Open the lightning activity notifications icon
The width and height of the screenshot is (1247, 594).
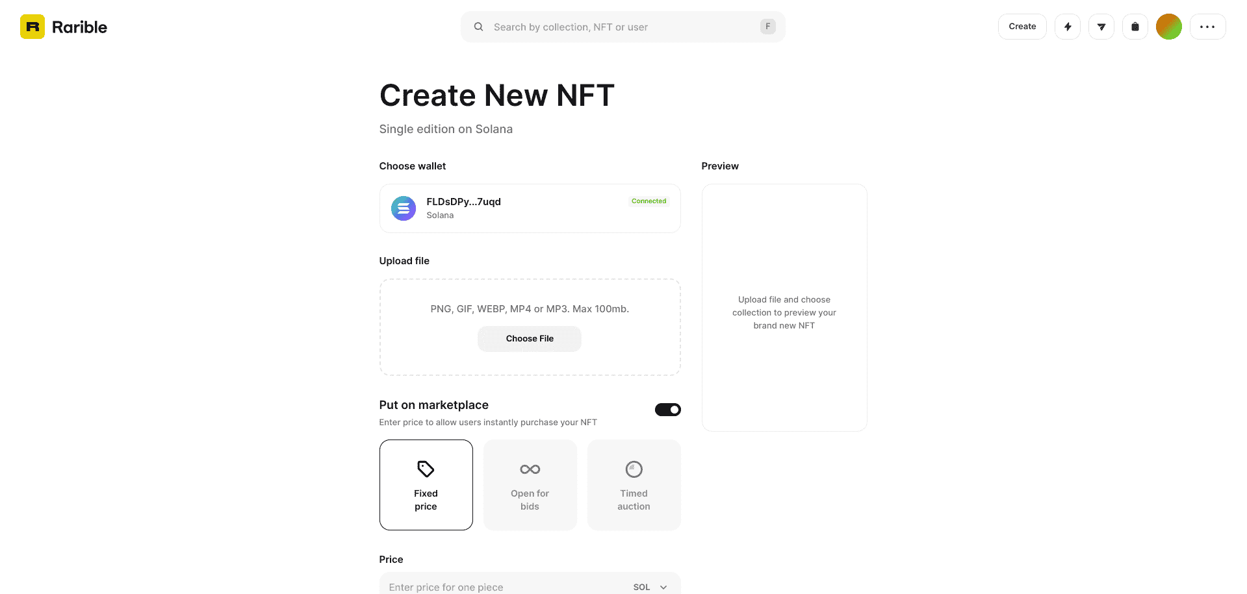[x=1068, y=27]
